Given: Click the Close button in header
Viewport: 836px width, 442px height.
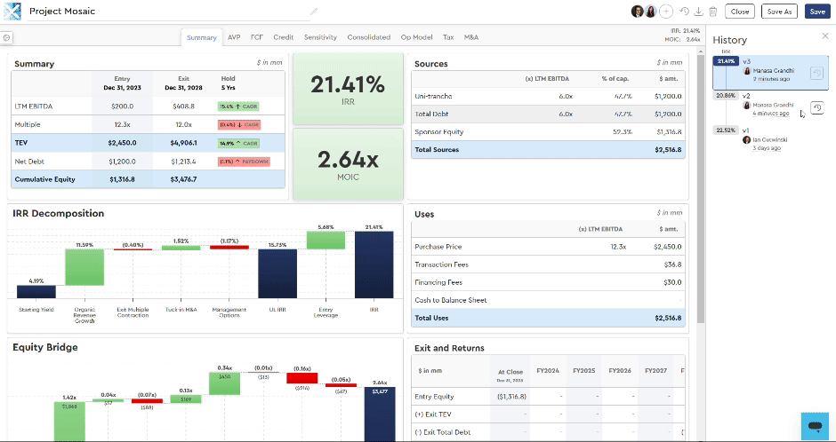Looking at the screenshot, I should click(x=739, y=12).
